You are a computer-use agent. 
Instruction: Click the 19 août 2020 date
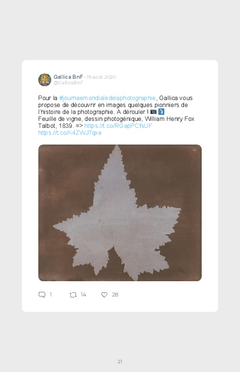(101, 77)
